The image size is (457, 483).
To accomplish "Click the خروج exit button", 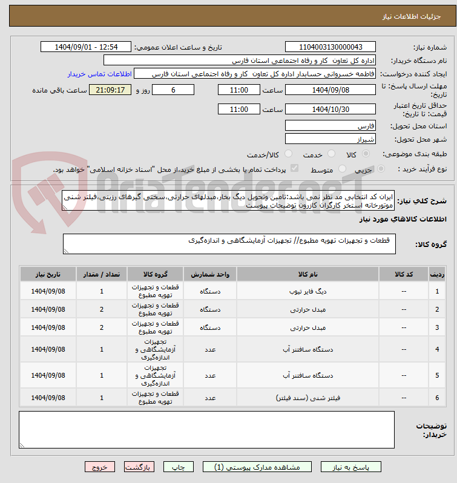I will coord(100,467).
